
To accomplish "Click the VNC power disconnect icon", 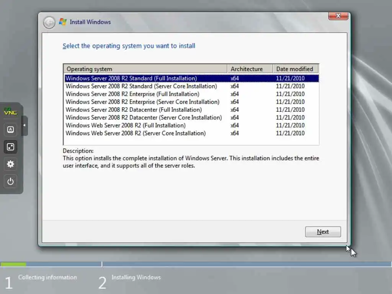I will click(10, 181).
